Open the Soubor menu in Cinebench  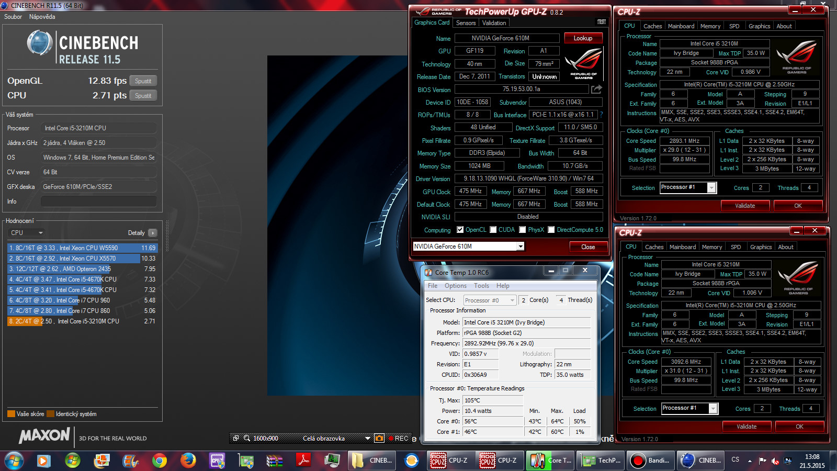tap(13, 17)
